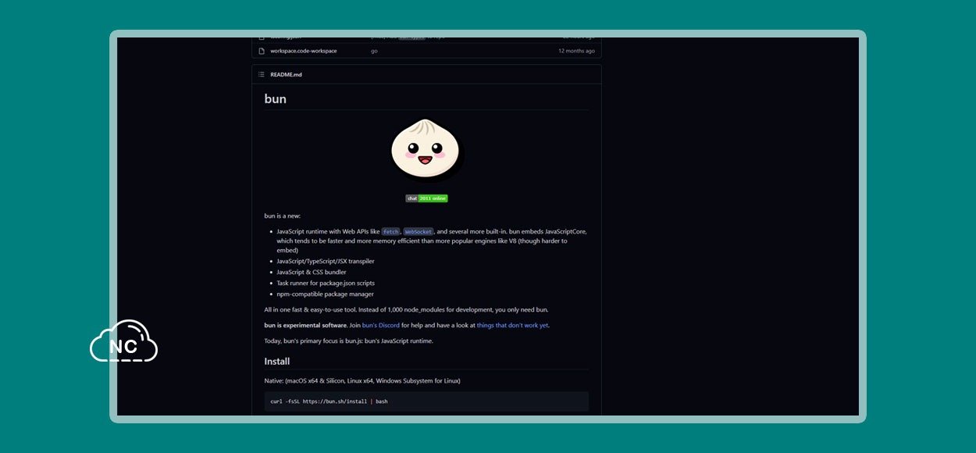Click the "Native: (macOS x64 & Silicon…)" line
The height and width of the screenshot is (453, 976).
pyautogui.click(x=362, y=380)
